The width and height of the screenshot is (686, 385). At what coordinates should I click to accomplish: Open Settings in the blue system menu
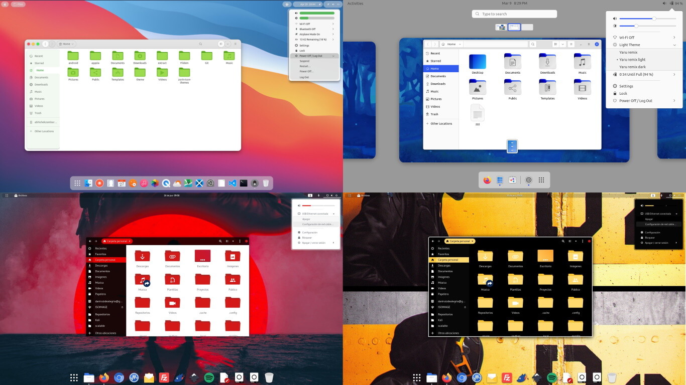[x=644, y=86]
